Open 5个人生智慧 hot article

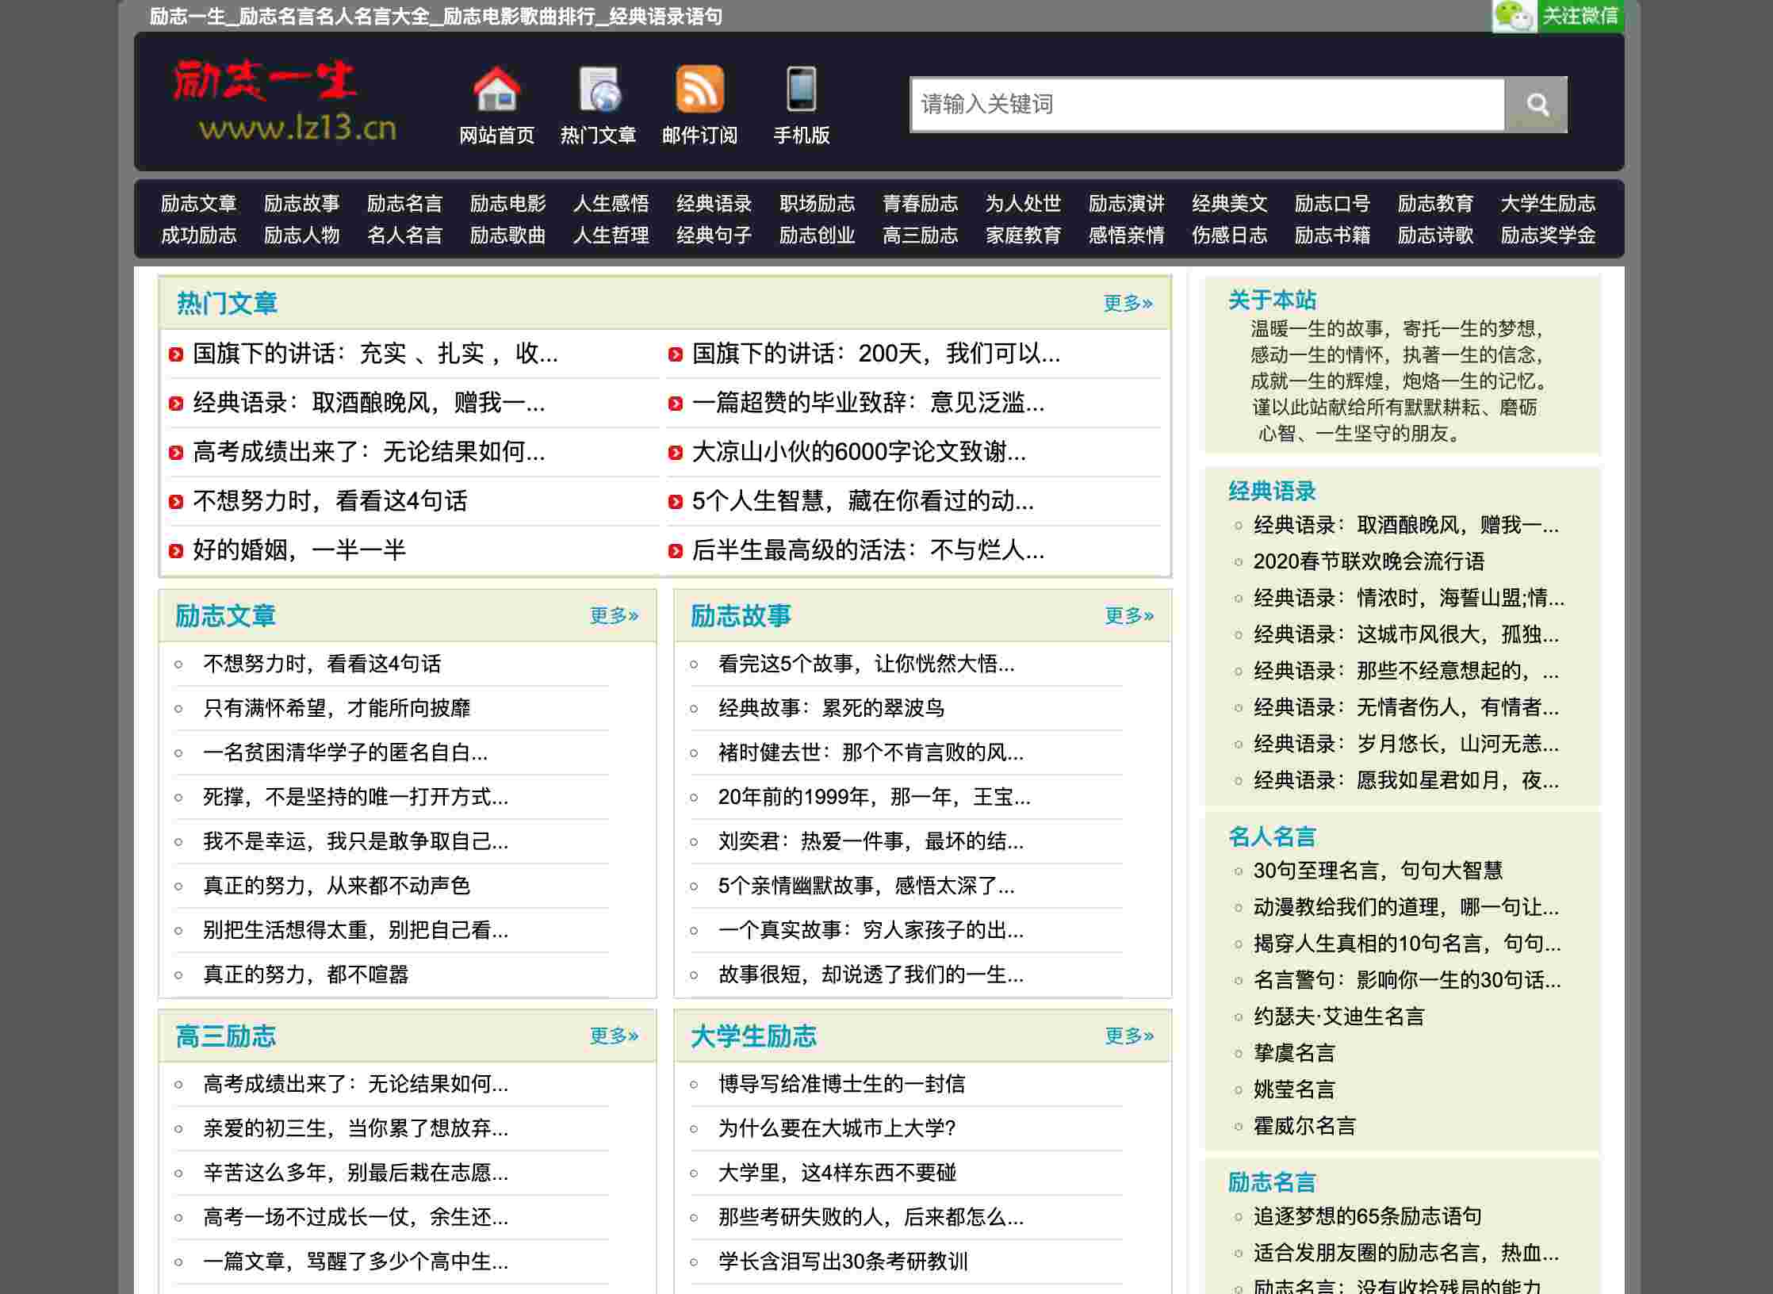click(863, 501)
